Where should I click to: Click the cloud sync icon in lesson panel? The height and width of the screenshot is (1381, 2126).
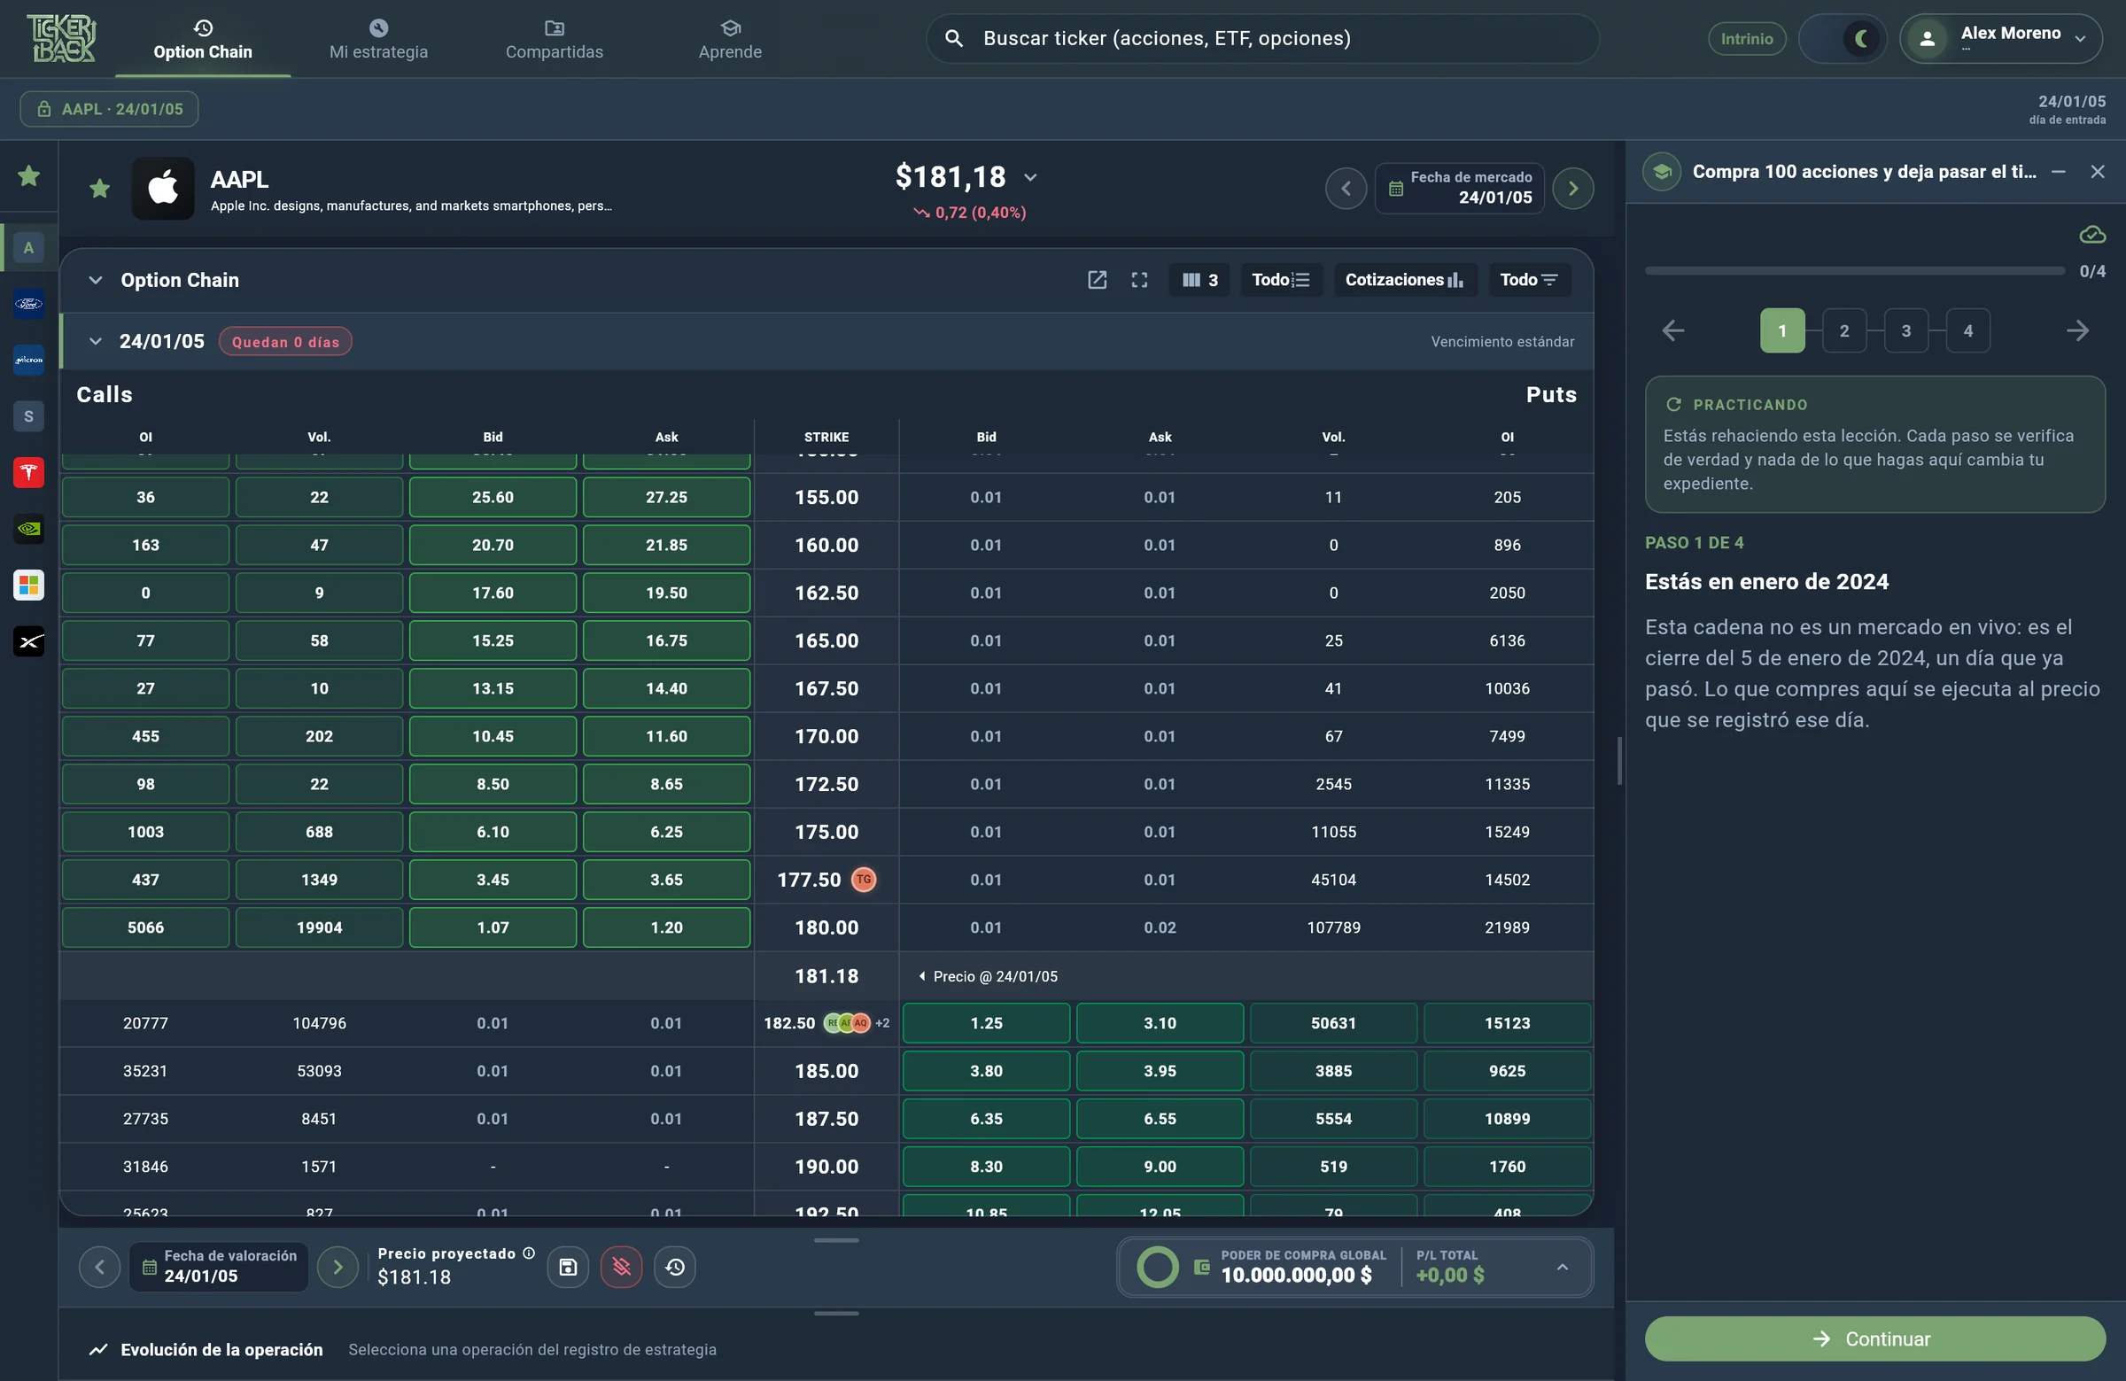click(2092, 235)
